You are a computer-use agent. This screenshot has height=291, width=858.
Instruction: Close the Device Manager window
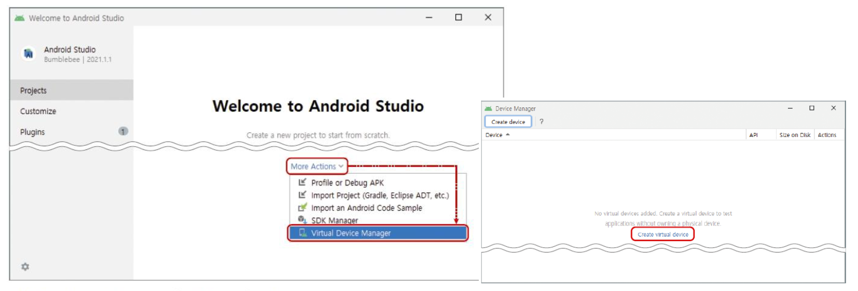[x=834, y=108]
